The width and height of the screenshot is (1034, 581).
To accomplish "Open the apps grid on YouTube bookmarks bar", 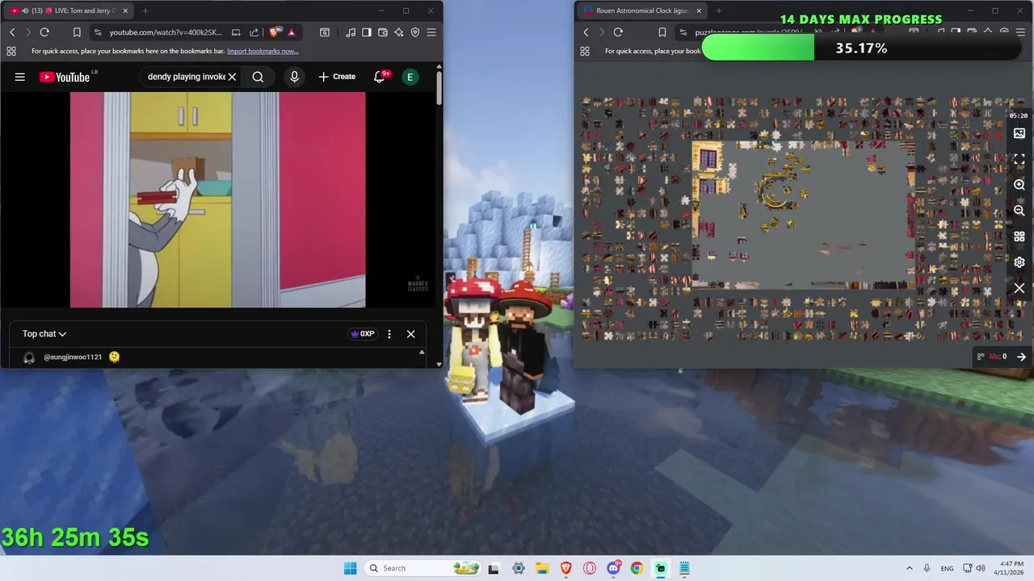I will tap(11, 51).
